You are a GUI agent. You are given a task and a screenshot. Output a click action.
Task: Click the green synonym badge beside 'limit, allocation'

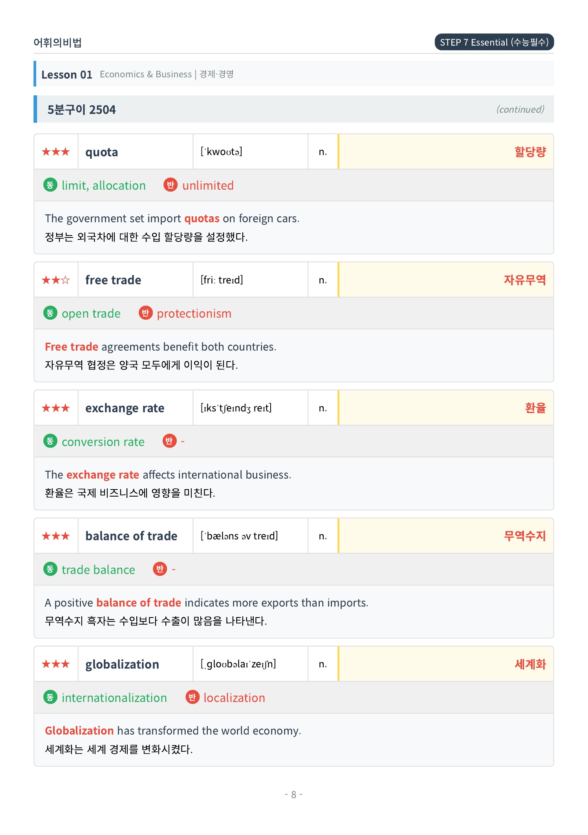tap(50, 185)
